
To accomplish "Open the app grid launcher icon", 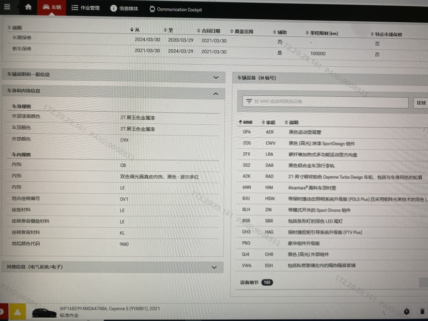I will [x=7, y=7].
